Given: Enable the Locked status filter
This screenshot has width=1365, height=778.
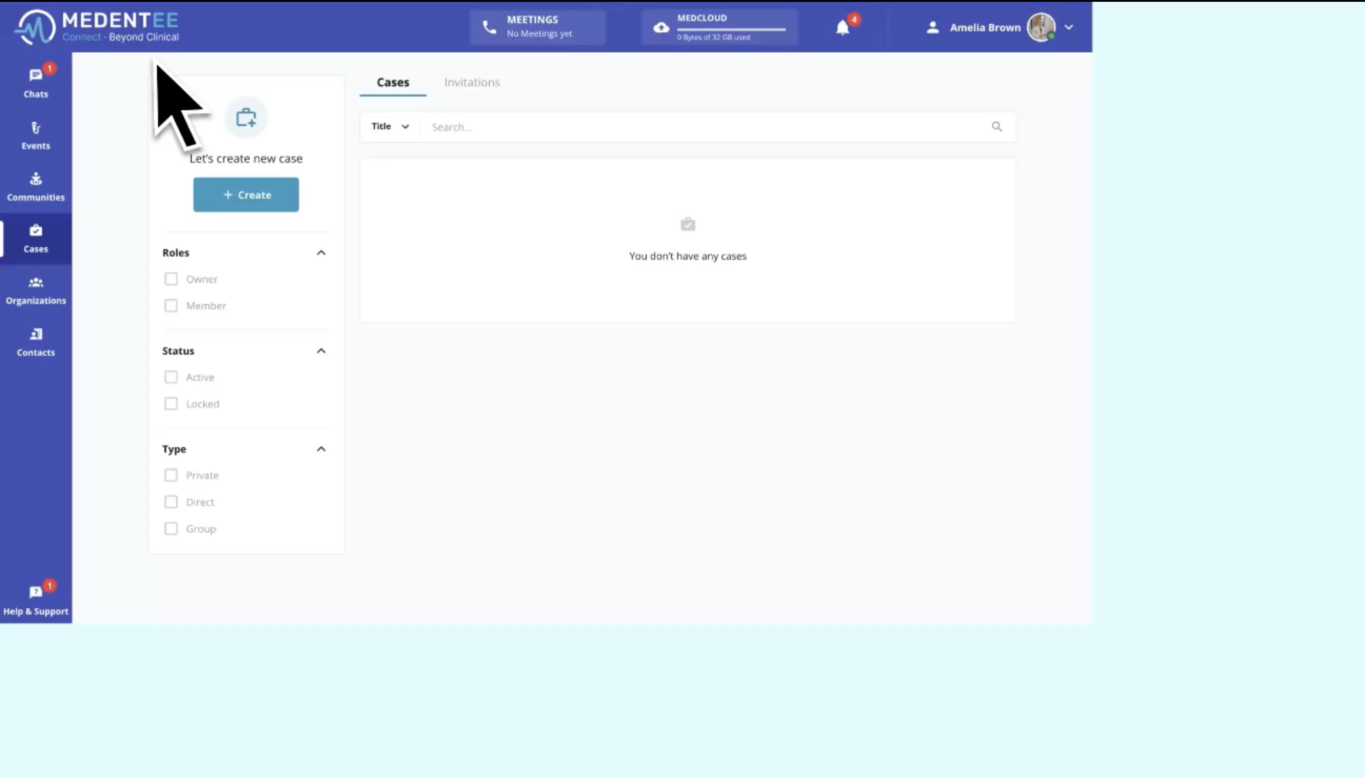Looking at the screenshot, I should click(x=171, y=404).
